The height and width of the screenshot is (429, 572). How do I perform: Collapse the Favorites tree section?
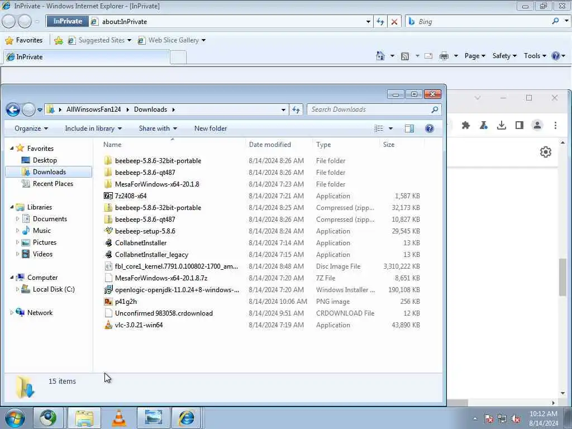coord(11,149)
